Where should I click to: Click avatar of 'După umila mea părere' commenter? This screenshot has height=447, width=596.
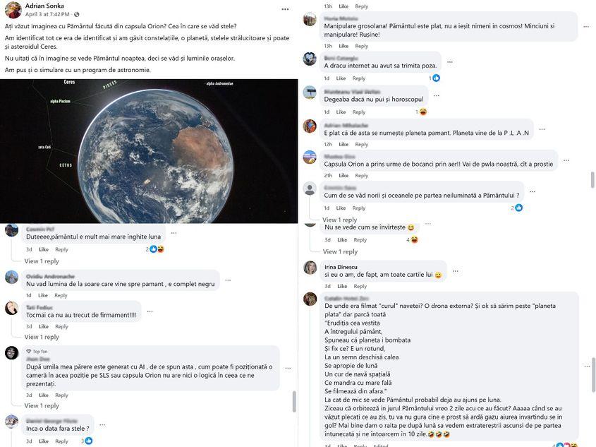tap(11, 353)
